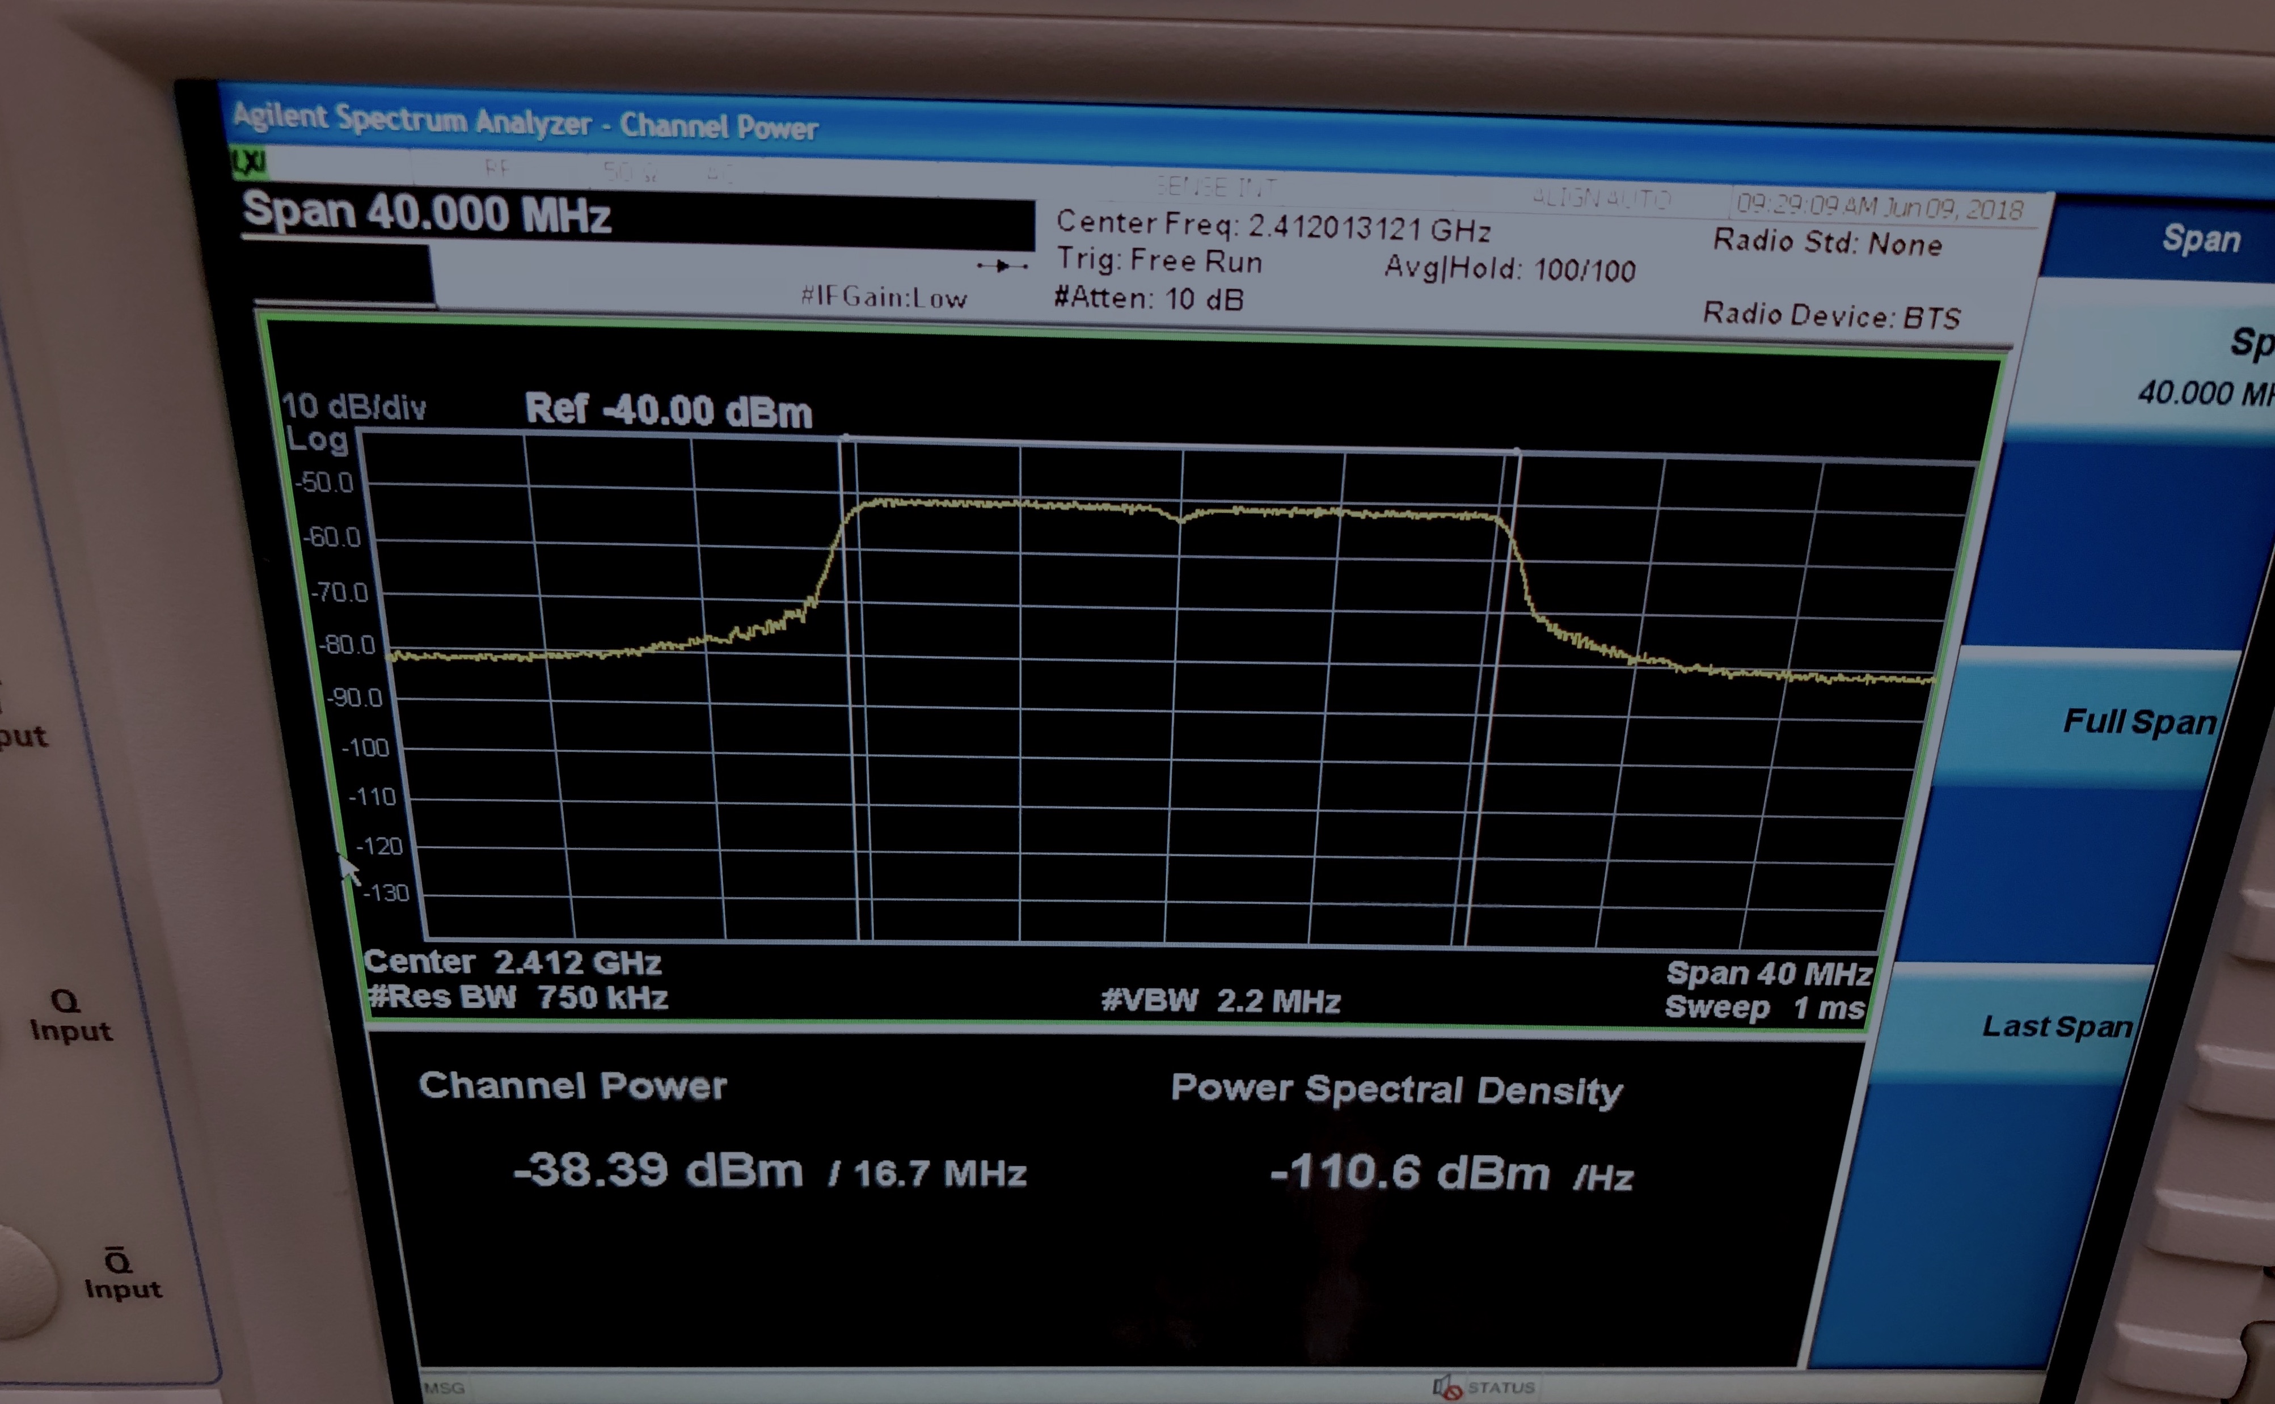Click the Channel Power heading
Image resolution: width=2275 pixels, height=1404 pixels.
tap(572, 1085)
